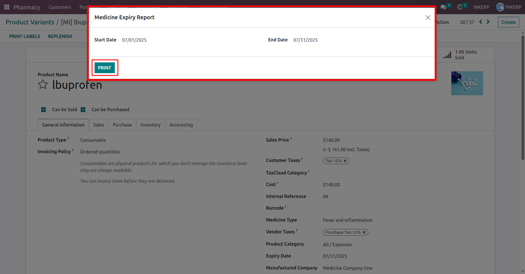Switch to General Information tab

coord(63,125)
